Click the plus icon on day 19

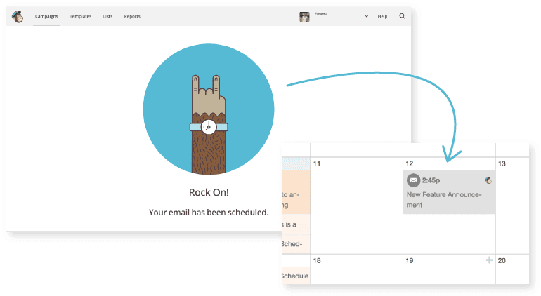[x=489, y=260]
